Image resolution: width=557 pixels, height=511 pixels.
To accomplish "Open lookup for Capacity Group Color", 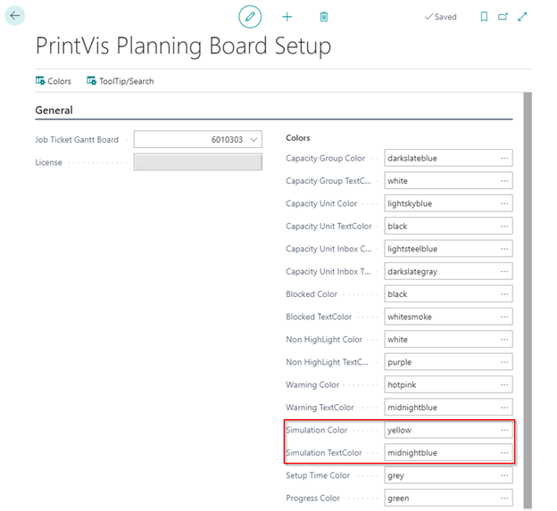I will pyautogui.click(x=504, y=159).
